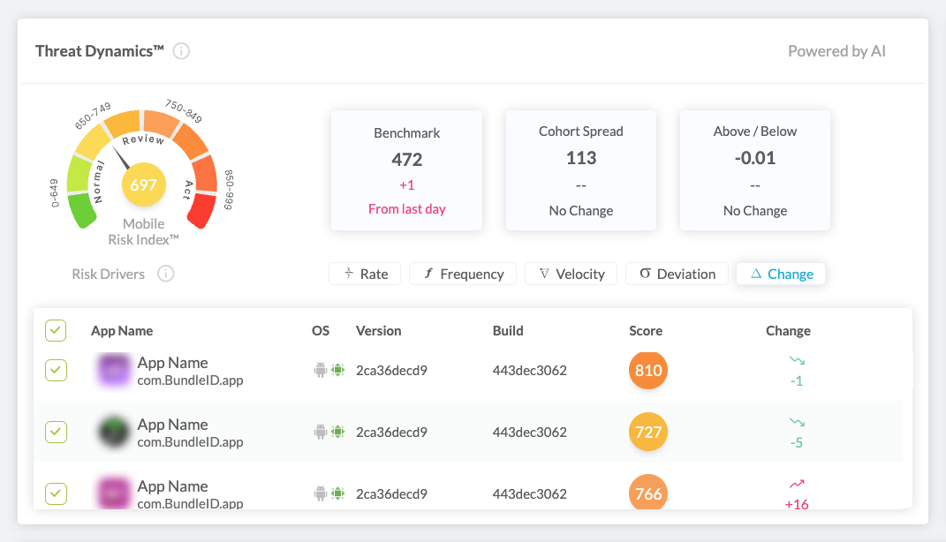The width and height of the screenshot is (946, 542).
Task: Click upward trend arrow above +16 change
Action: click(797, 485)
